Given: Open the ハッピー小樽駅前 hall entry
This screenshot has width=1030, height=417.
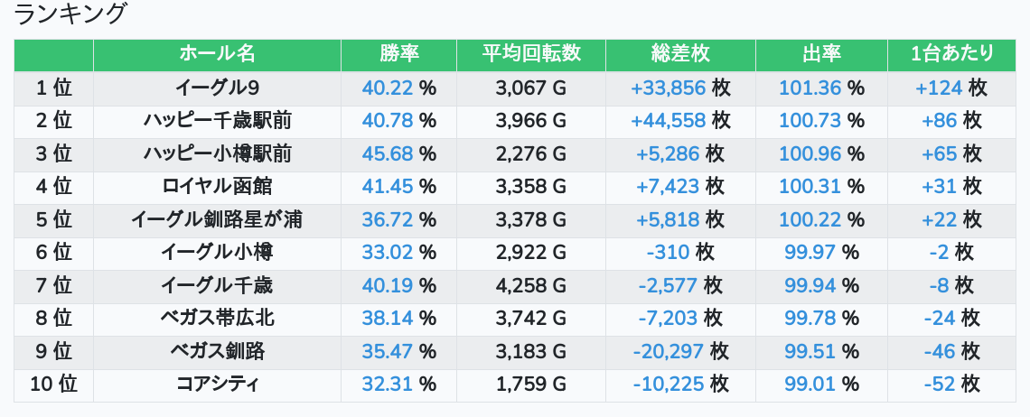Looking at the screenshot, I should [x=217, y=153].
